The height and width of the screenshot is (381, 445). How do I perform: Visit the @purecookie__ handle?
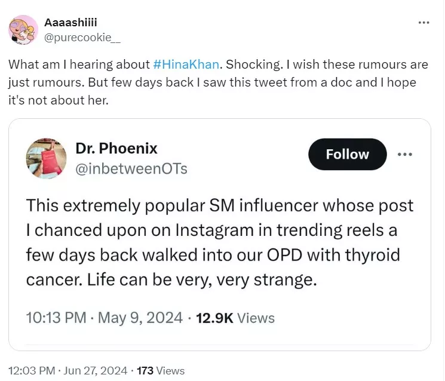pyautogui.click(x=82, y=35)
